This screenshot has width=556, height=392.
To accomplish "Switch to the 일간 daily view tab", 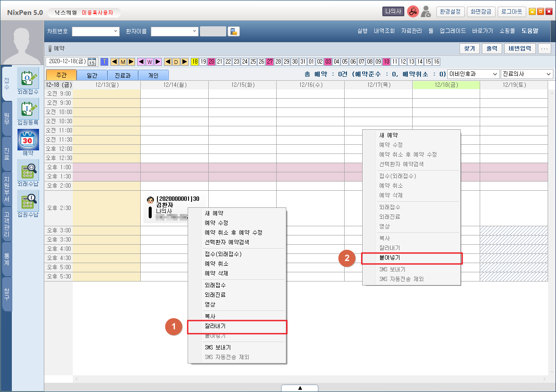I will (92, 75).
